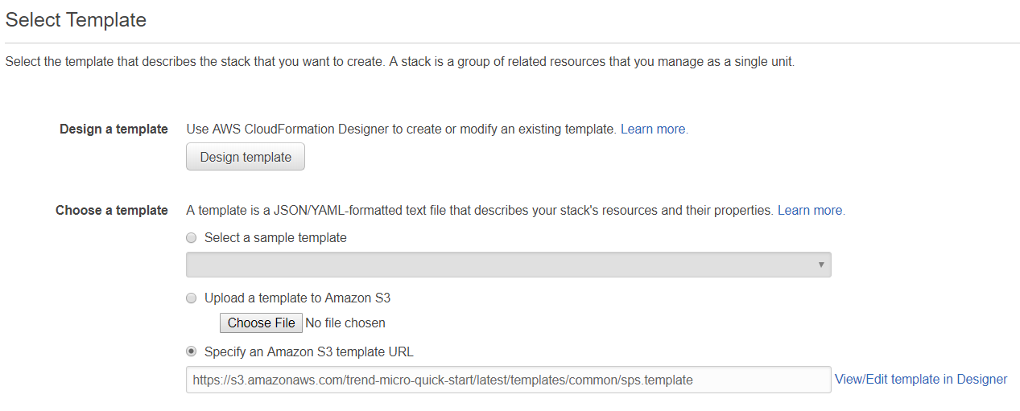Click the Select Template page heading
Viewport: 1020px width, 411px height.
click(x=76, y=20)
